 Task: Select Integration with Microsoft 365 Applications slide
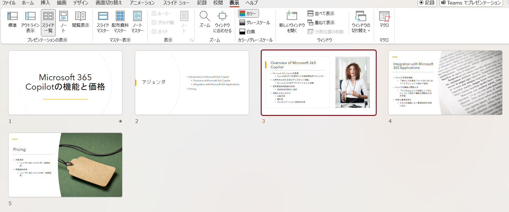pos(445,83)
